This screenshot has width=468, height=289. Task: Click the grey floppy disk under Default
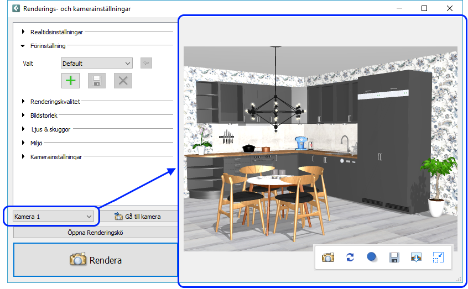[97, 81]
